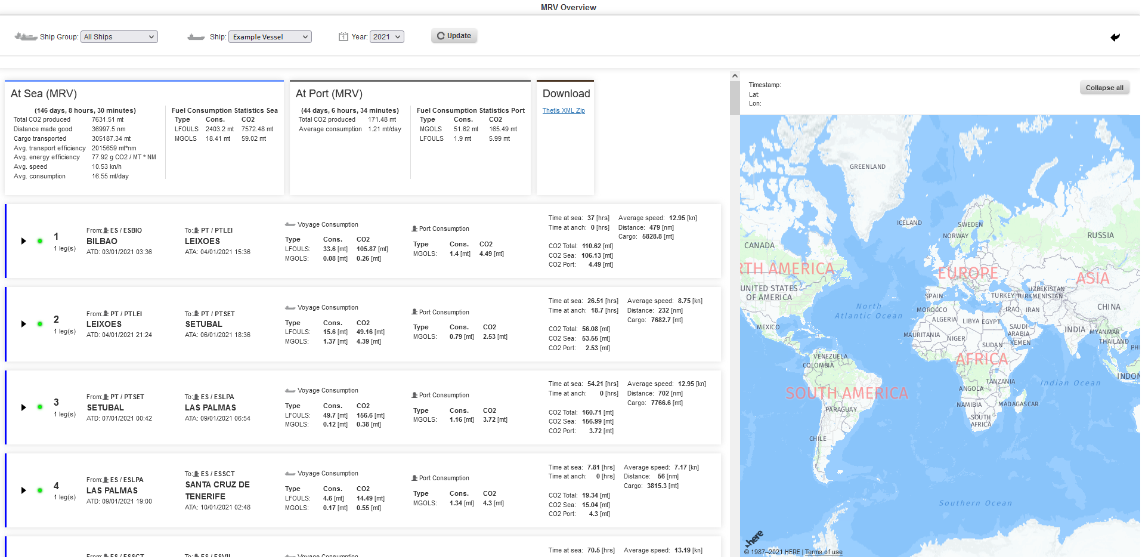Open the Year dropdown showing 2021
Image resolution: width=1142 pixels, height=559 pixels.
click(387, 37)
